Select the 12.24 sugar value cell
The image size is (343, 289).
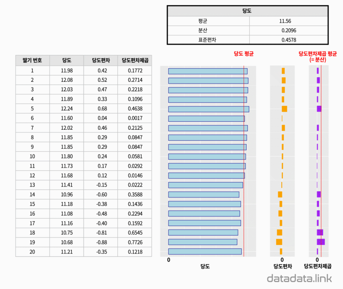67,109
